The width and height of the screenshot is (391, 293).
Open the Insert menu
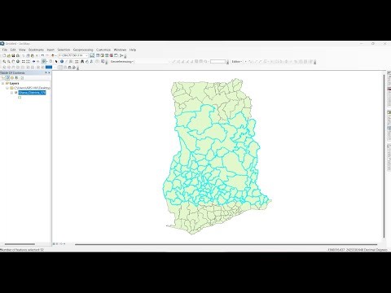tap(51, 50)
